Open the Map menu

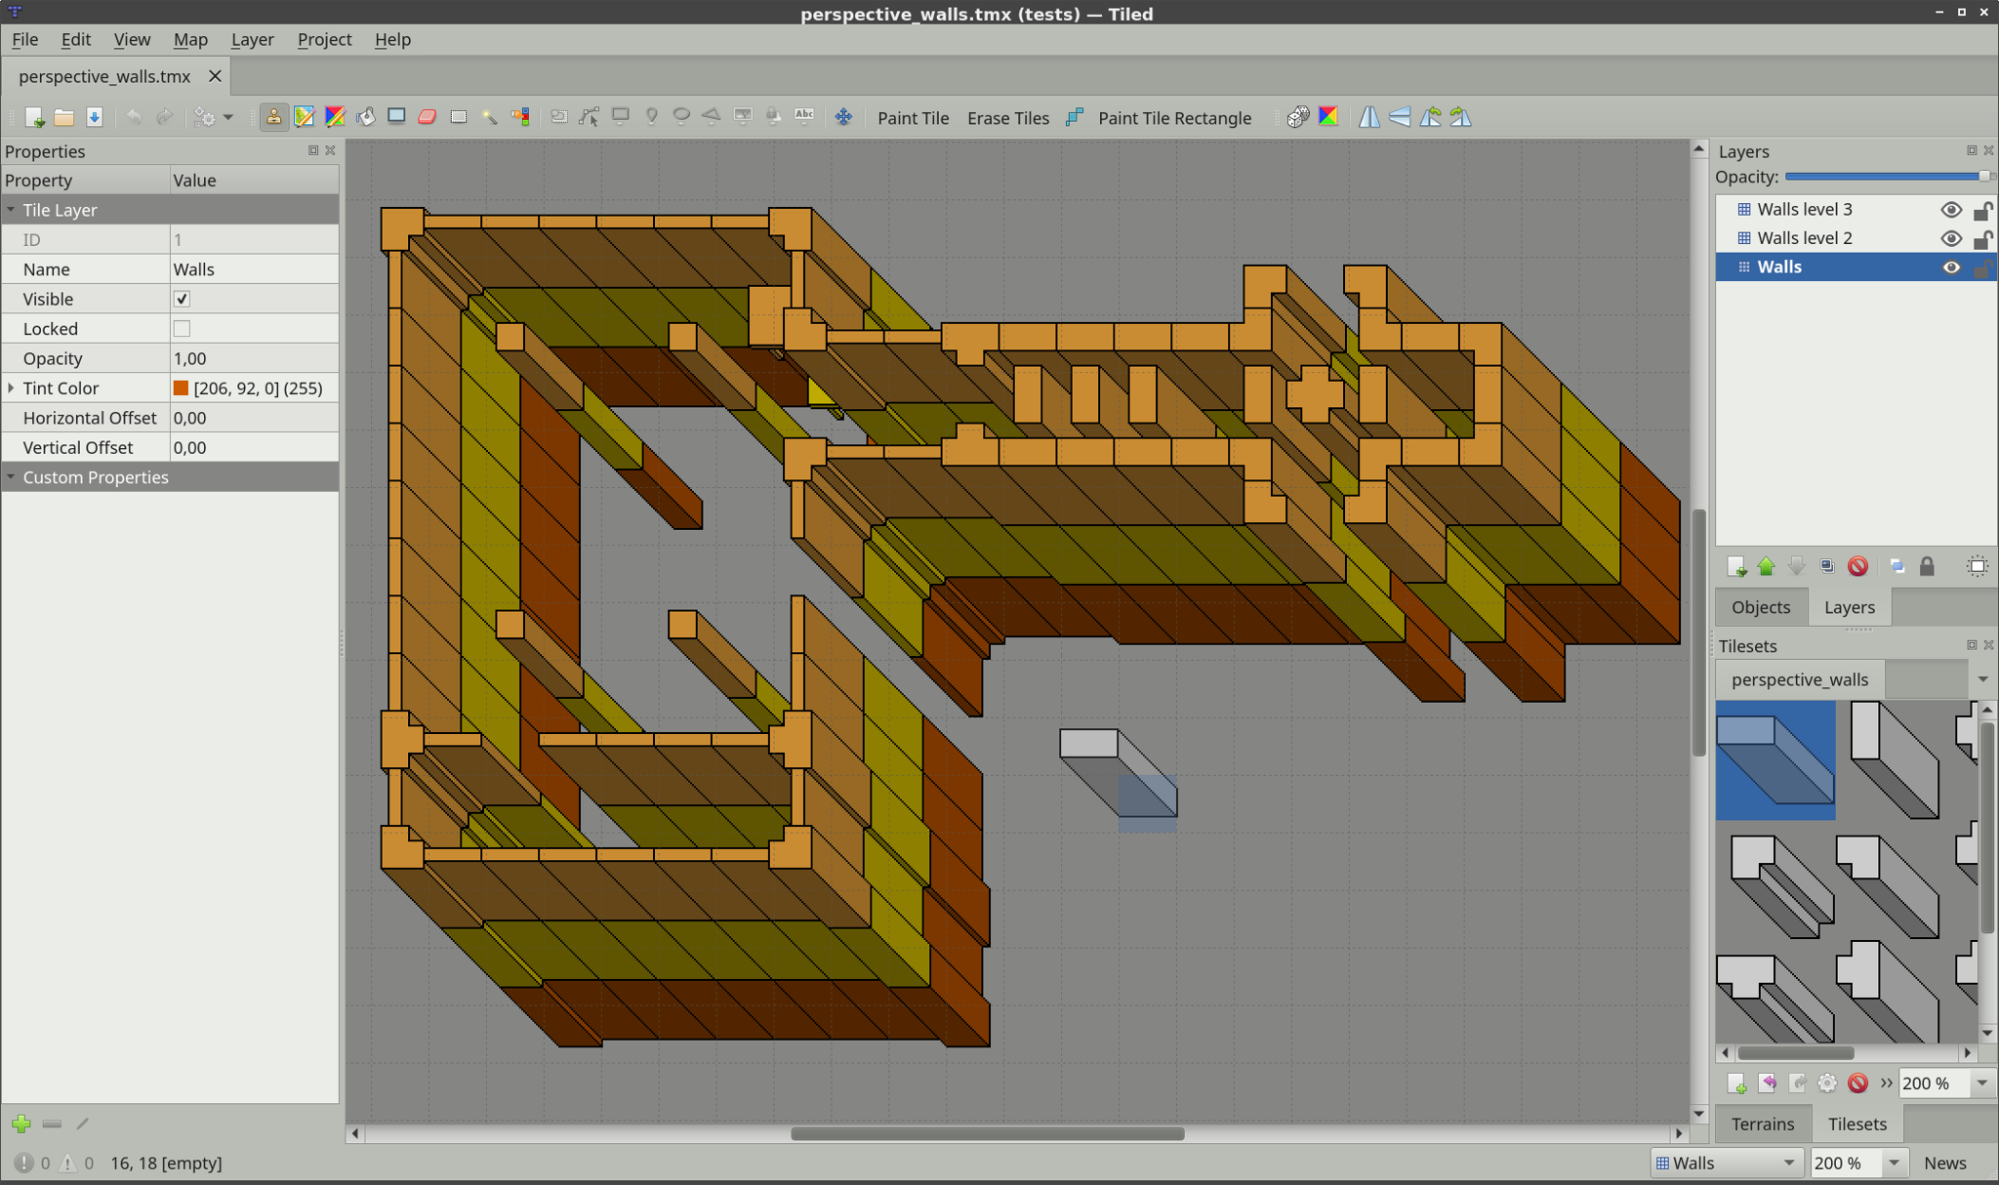[190, 39]
